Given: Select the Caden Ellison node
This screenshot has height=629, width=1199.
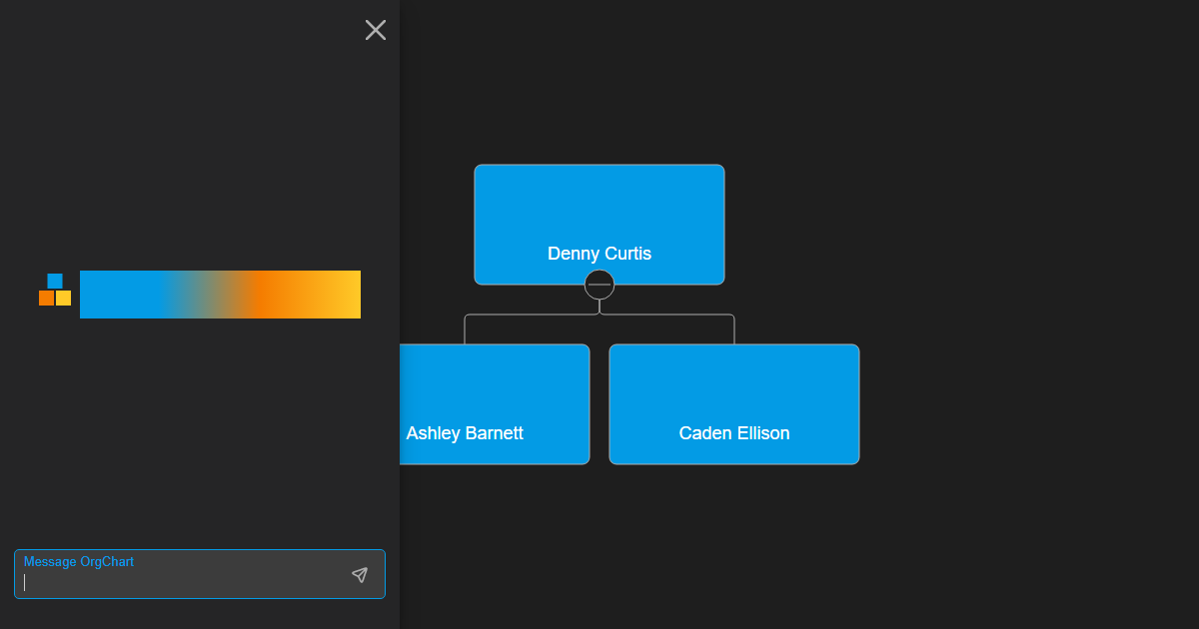Looking at the screenshot, I should (x=734, y=404).
